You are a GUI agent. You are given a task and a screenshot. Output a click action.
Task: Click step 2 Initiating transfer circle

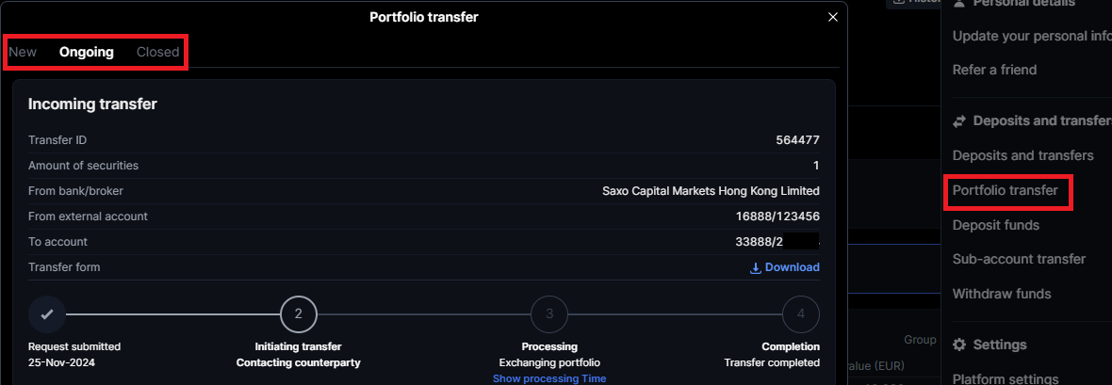pos(299,314)
